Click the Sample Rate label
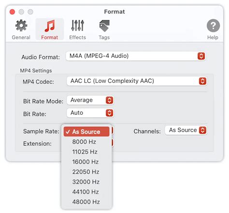 coord(41,131)
